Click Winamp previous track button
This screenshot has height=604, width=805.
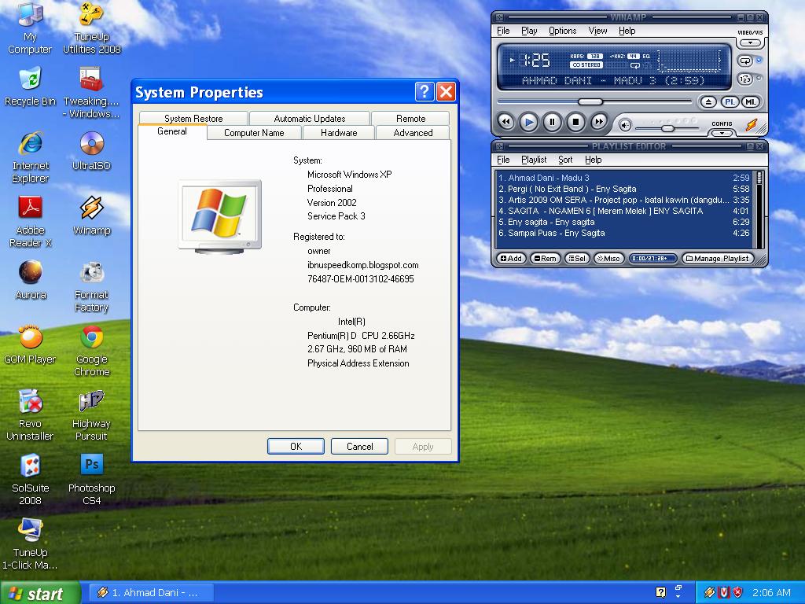[505, 122]
